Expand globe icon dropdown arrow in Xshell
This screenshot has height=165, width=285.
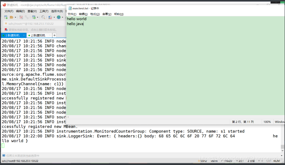[62, 17]
